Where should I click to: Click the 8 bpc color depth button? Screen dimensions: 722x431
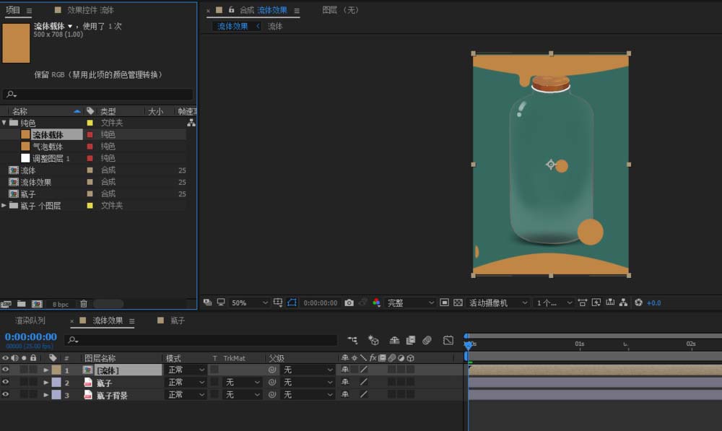[x=60, y=304]
